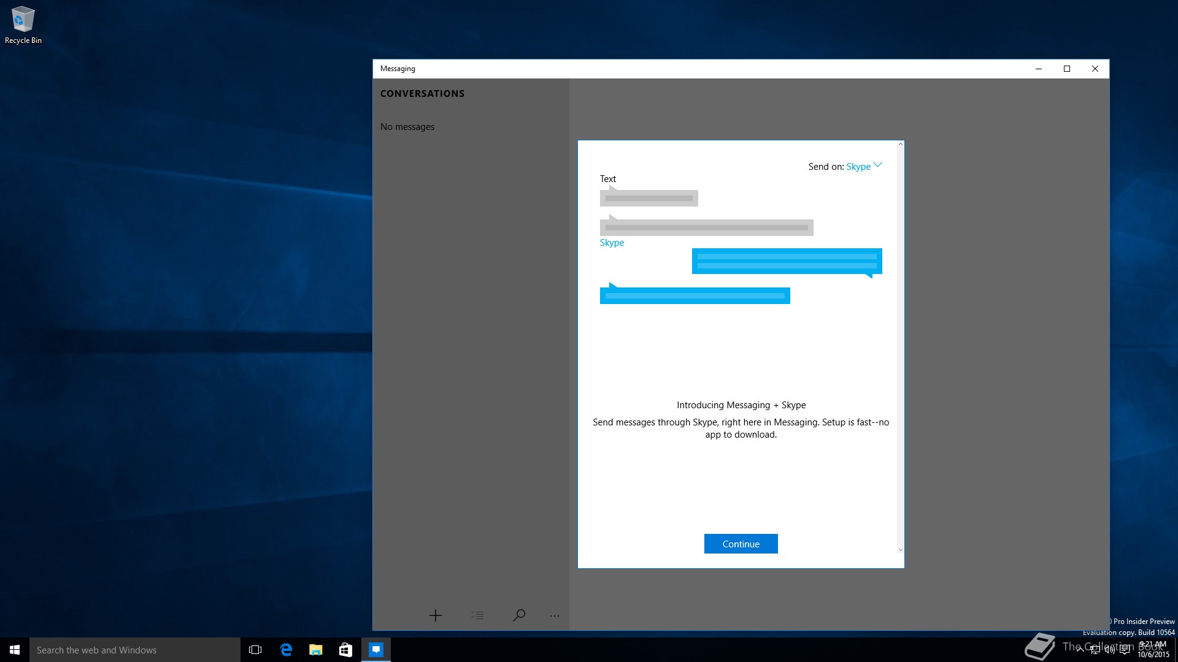Open the volume control tray icon
This screenshot has height=662, width=1178.
[x=1110, y=650]
